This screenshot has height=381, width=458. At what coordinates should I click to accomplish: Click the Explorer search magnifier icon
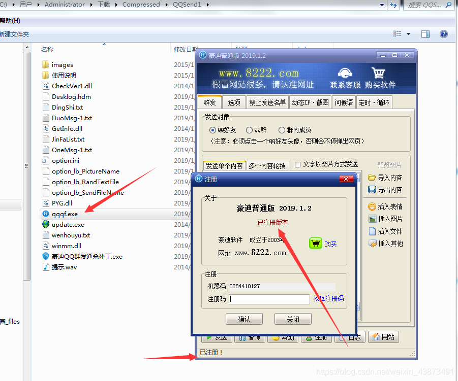point(449,5)
